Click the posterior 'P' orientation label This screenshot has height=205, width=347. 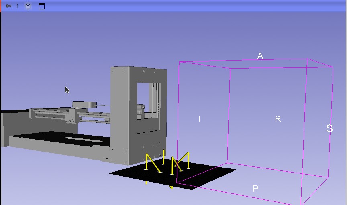(x=255, y=189)
